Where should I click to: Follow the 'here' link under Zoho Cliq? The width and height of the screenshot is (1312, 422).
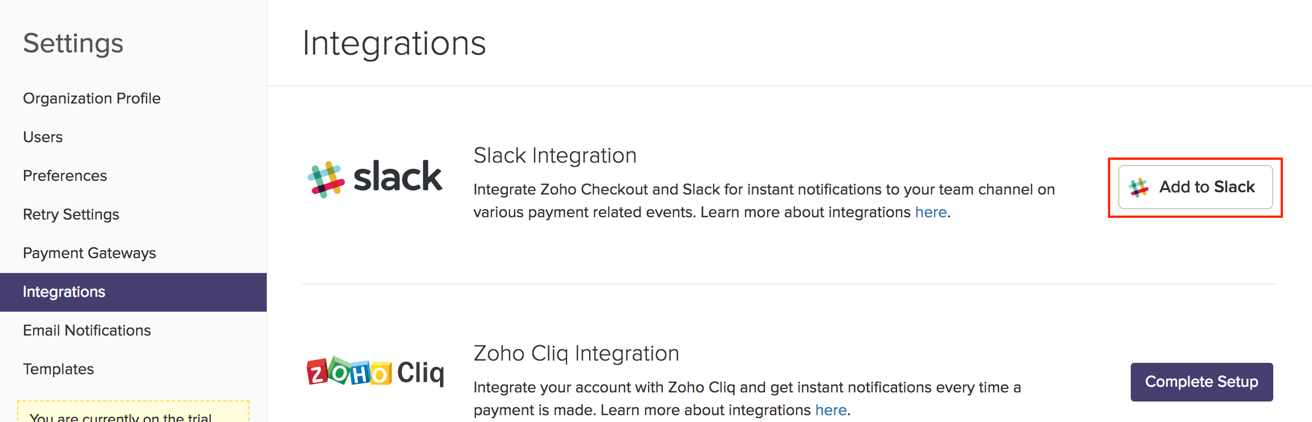830,410
